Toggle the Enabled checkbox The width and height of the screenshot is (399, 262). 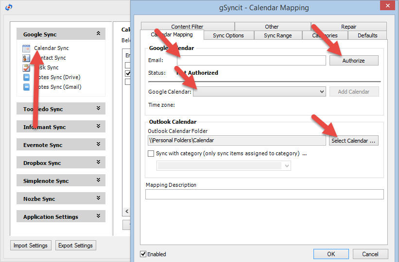click(x=143, y=254)
